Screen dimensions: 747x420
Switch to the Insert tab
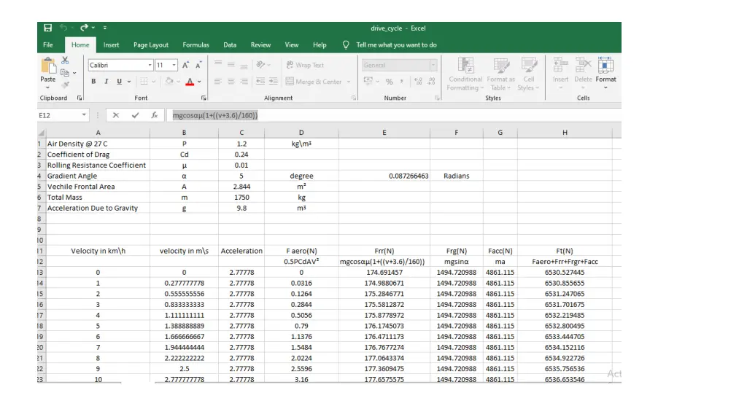[x=112, y=44]
